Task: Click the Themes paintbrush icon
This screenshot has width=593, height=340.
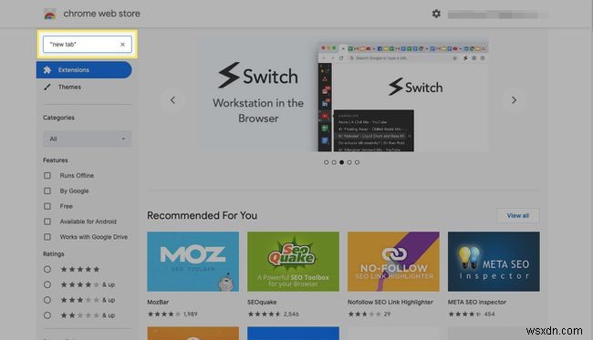Action: point(47,87)
